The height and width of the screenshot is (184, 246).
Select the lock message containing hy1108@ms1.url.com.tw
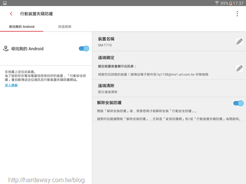pyautogui.click(x=153, y=74)
